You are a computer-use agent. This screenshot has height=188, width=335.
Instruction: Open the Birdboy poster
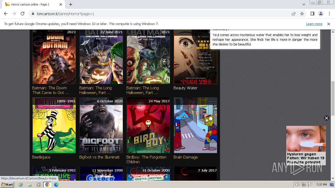[148, 125]
